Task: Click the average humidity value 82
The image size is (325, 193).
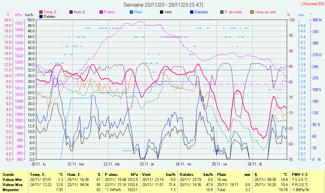Action: point(98,190)
